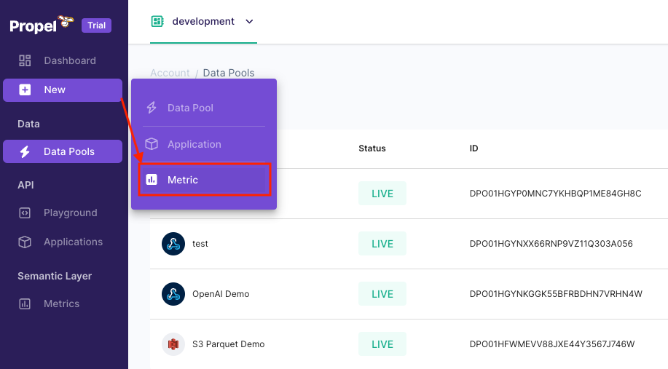Click the Trial badge
668x369 pixels.
[96, 25]
